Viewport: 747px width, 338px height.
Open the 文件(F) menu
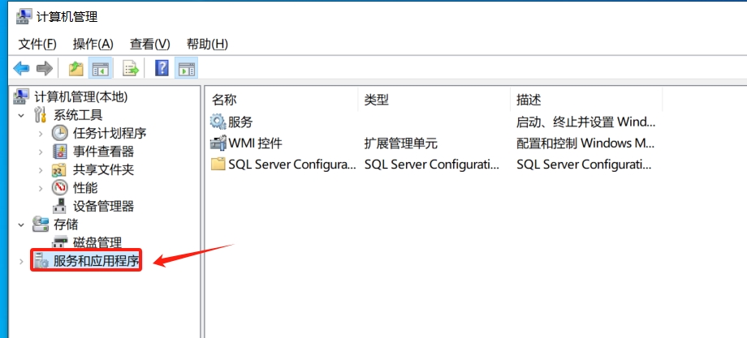click(x=37, y=45)
